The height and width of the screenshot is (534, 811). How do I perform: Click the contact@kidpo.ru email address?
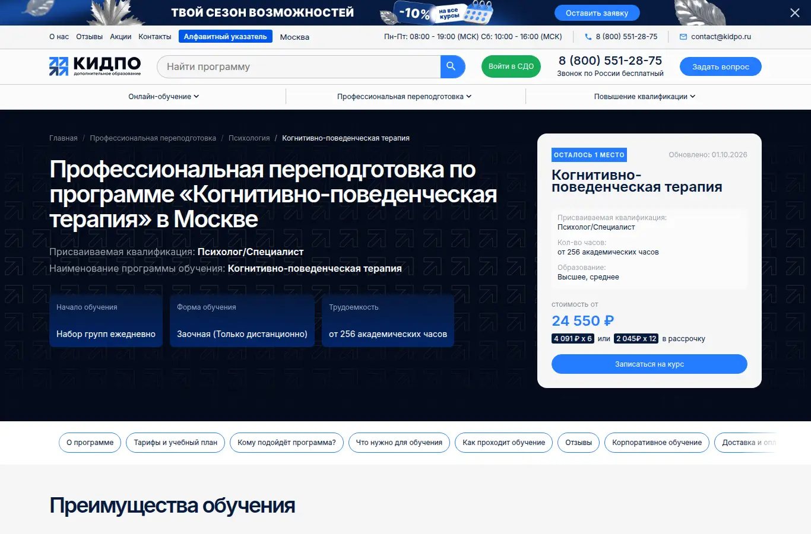[721, 37]
